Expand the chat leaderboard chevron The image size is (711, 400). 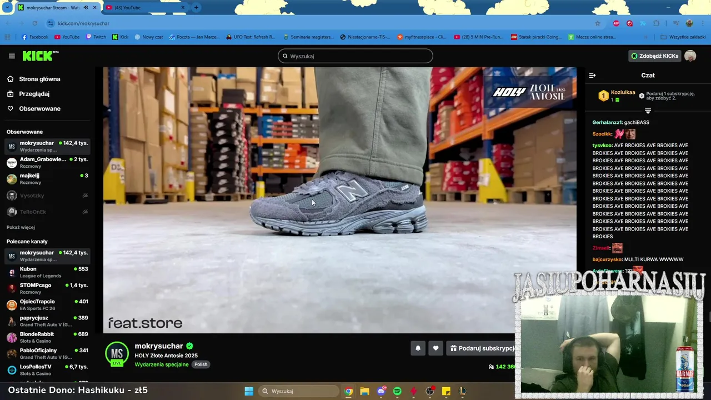(x=648, y=111)
